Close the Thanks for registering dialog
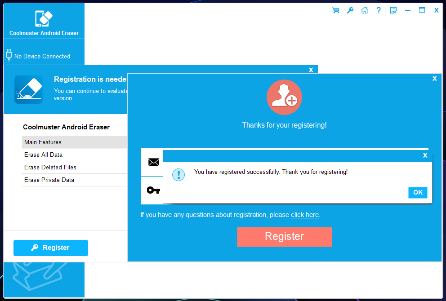 [434, 79]
